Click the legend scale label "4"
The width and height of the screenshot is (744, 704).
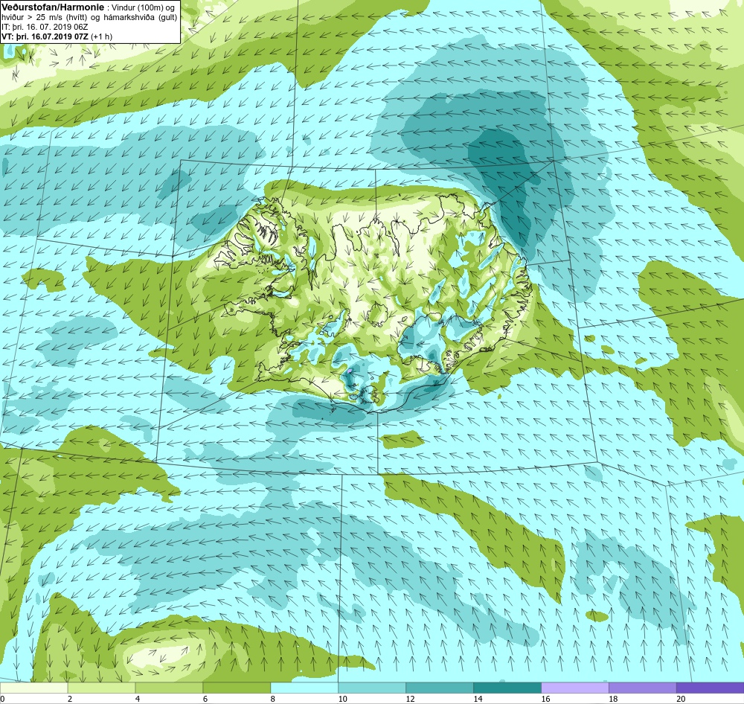coord(138,699)
